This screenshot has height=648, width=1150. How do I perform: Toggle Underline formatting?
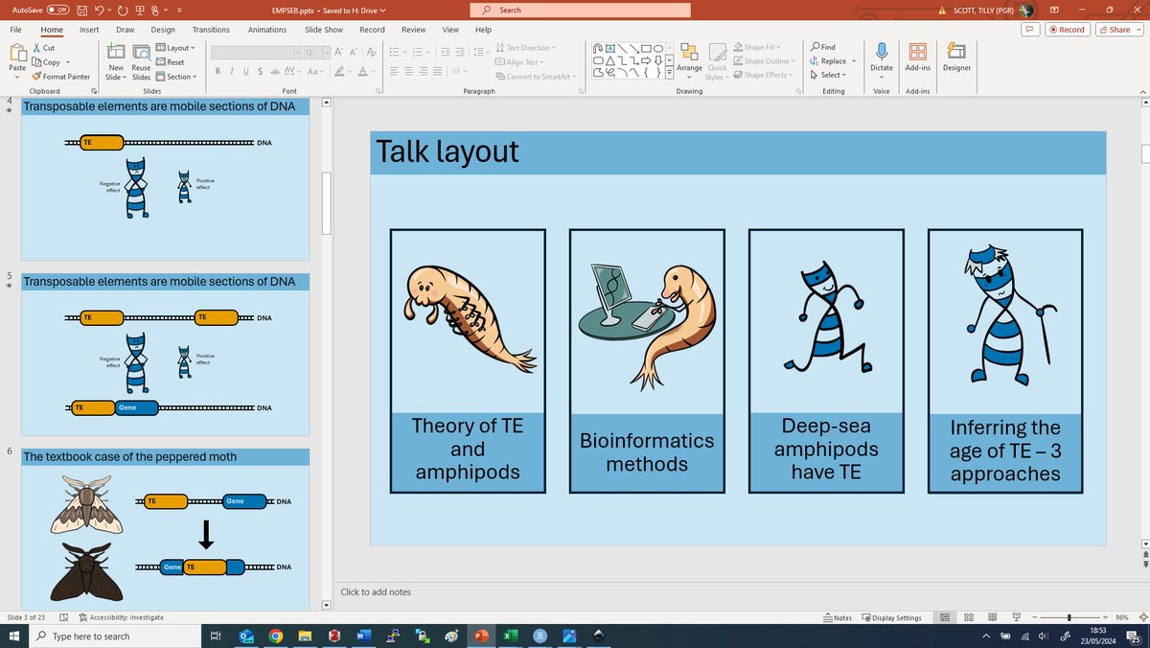point(246,72)
